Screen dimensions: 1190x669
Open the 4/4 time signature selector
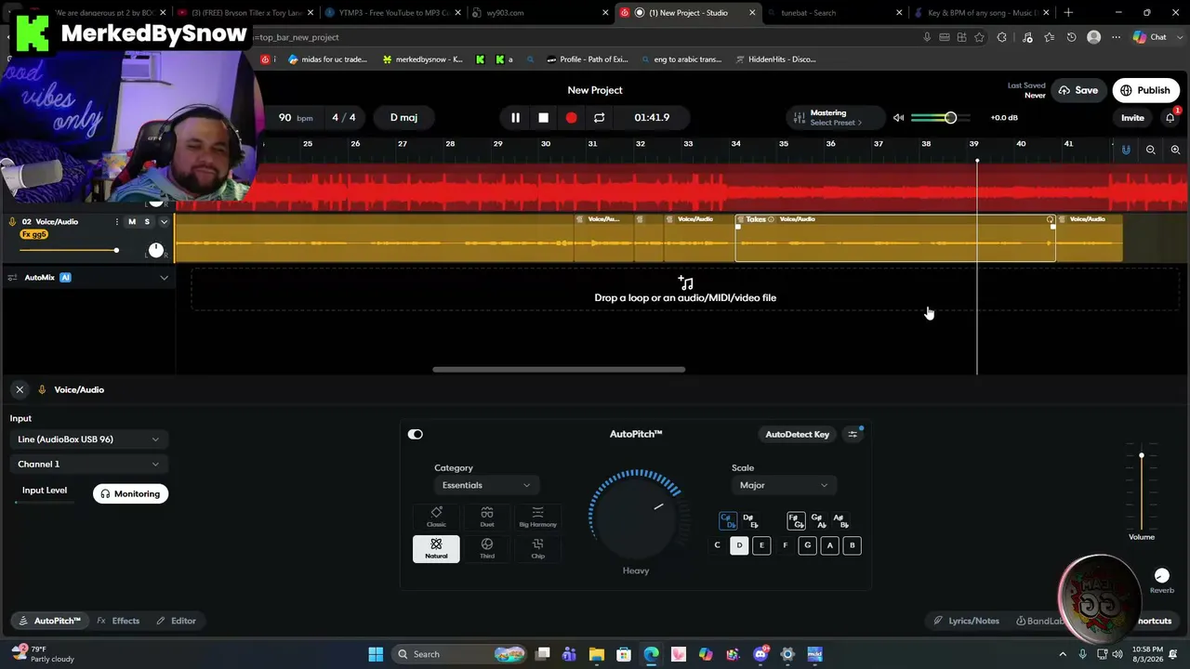pyautogui.click(x=344, y=118)
